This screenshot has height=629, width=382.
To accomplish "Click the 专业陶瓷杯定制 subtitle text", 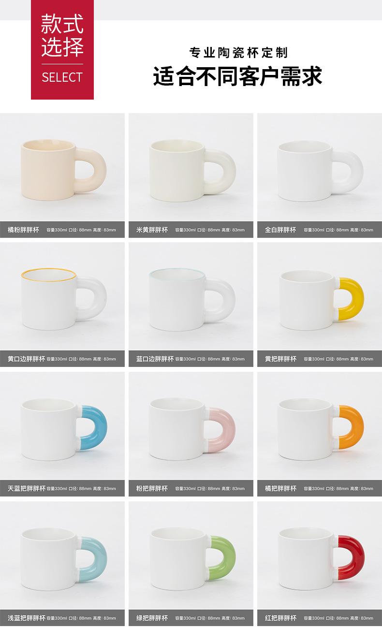I will click(237, 52).
